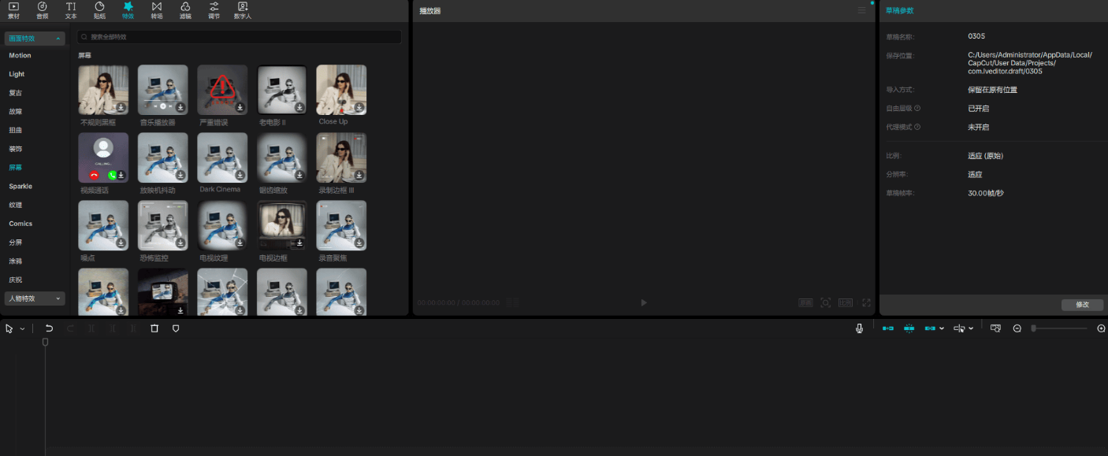The width and height of the screenshot is (1108, 456).
Task: Click the 搜索全部特效 search field
Action: [240, 37]
